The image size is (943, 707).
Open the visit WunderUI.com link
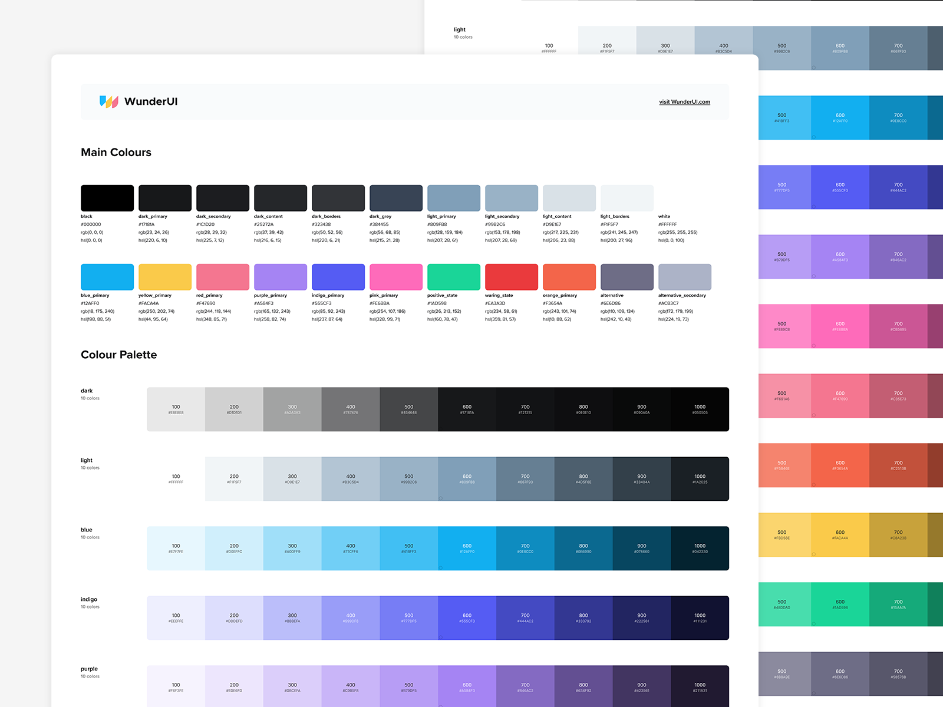coord(684,102)
